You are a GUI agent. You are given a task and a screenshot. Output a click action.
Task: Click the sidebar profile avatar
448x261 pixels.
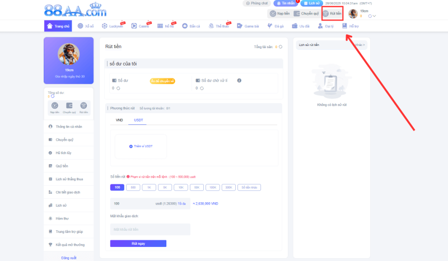(x=68, y=54)
